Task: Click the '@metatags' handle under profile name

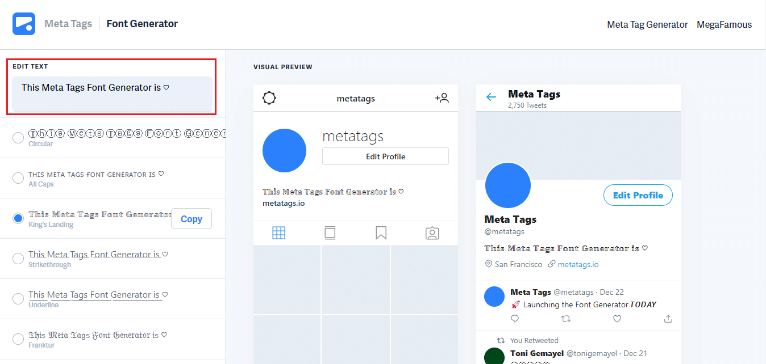Action: (x=504, y=231)
